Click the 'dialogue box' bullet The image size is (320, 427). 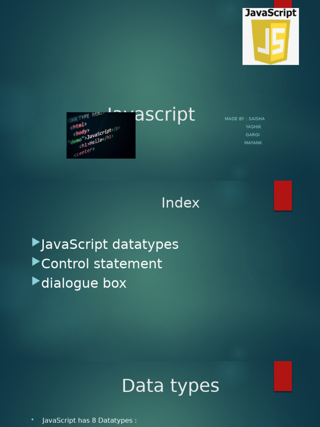[x=84, y=283]
